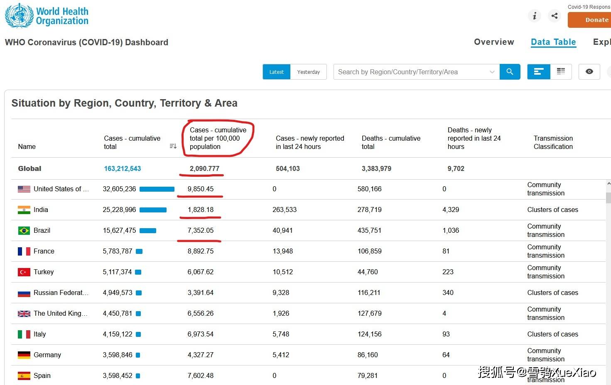This screenshot has width=611, height=385.
Task: Click the Global row label
Action: [x=29, y=168]
